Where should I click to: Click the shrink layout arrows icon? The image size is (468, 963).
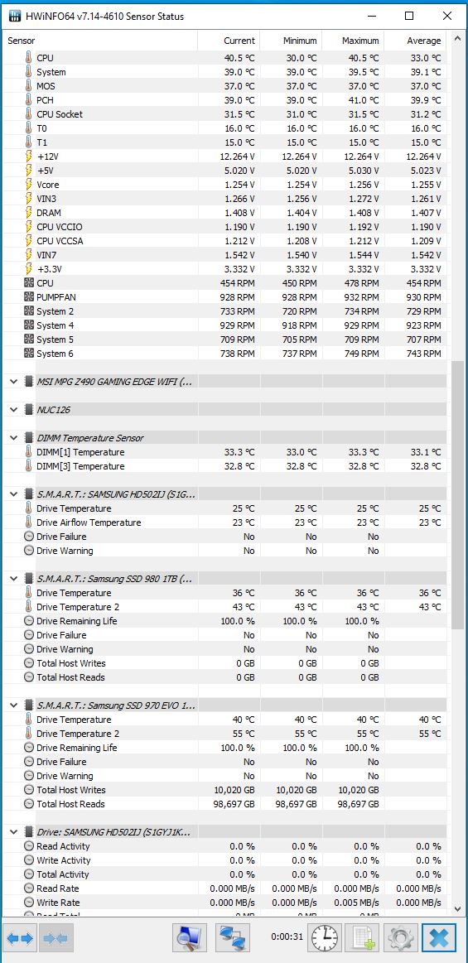point(55,938)
